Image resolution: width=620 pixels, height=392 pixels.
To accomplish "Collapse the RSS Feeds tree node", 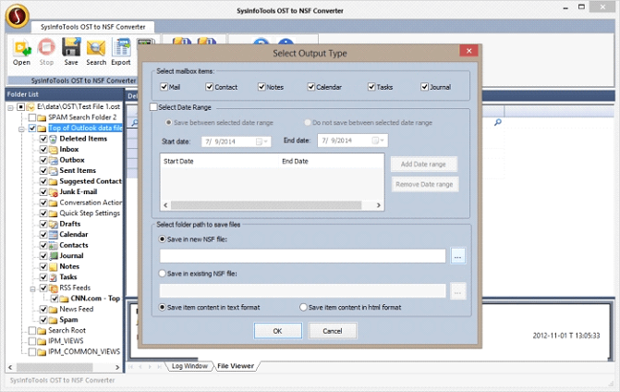I will (x=33, y=288).
